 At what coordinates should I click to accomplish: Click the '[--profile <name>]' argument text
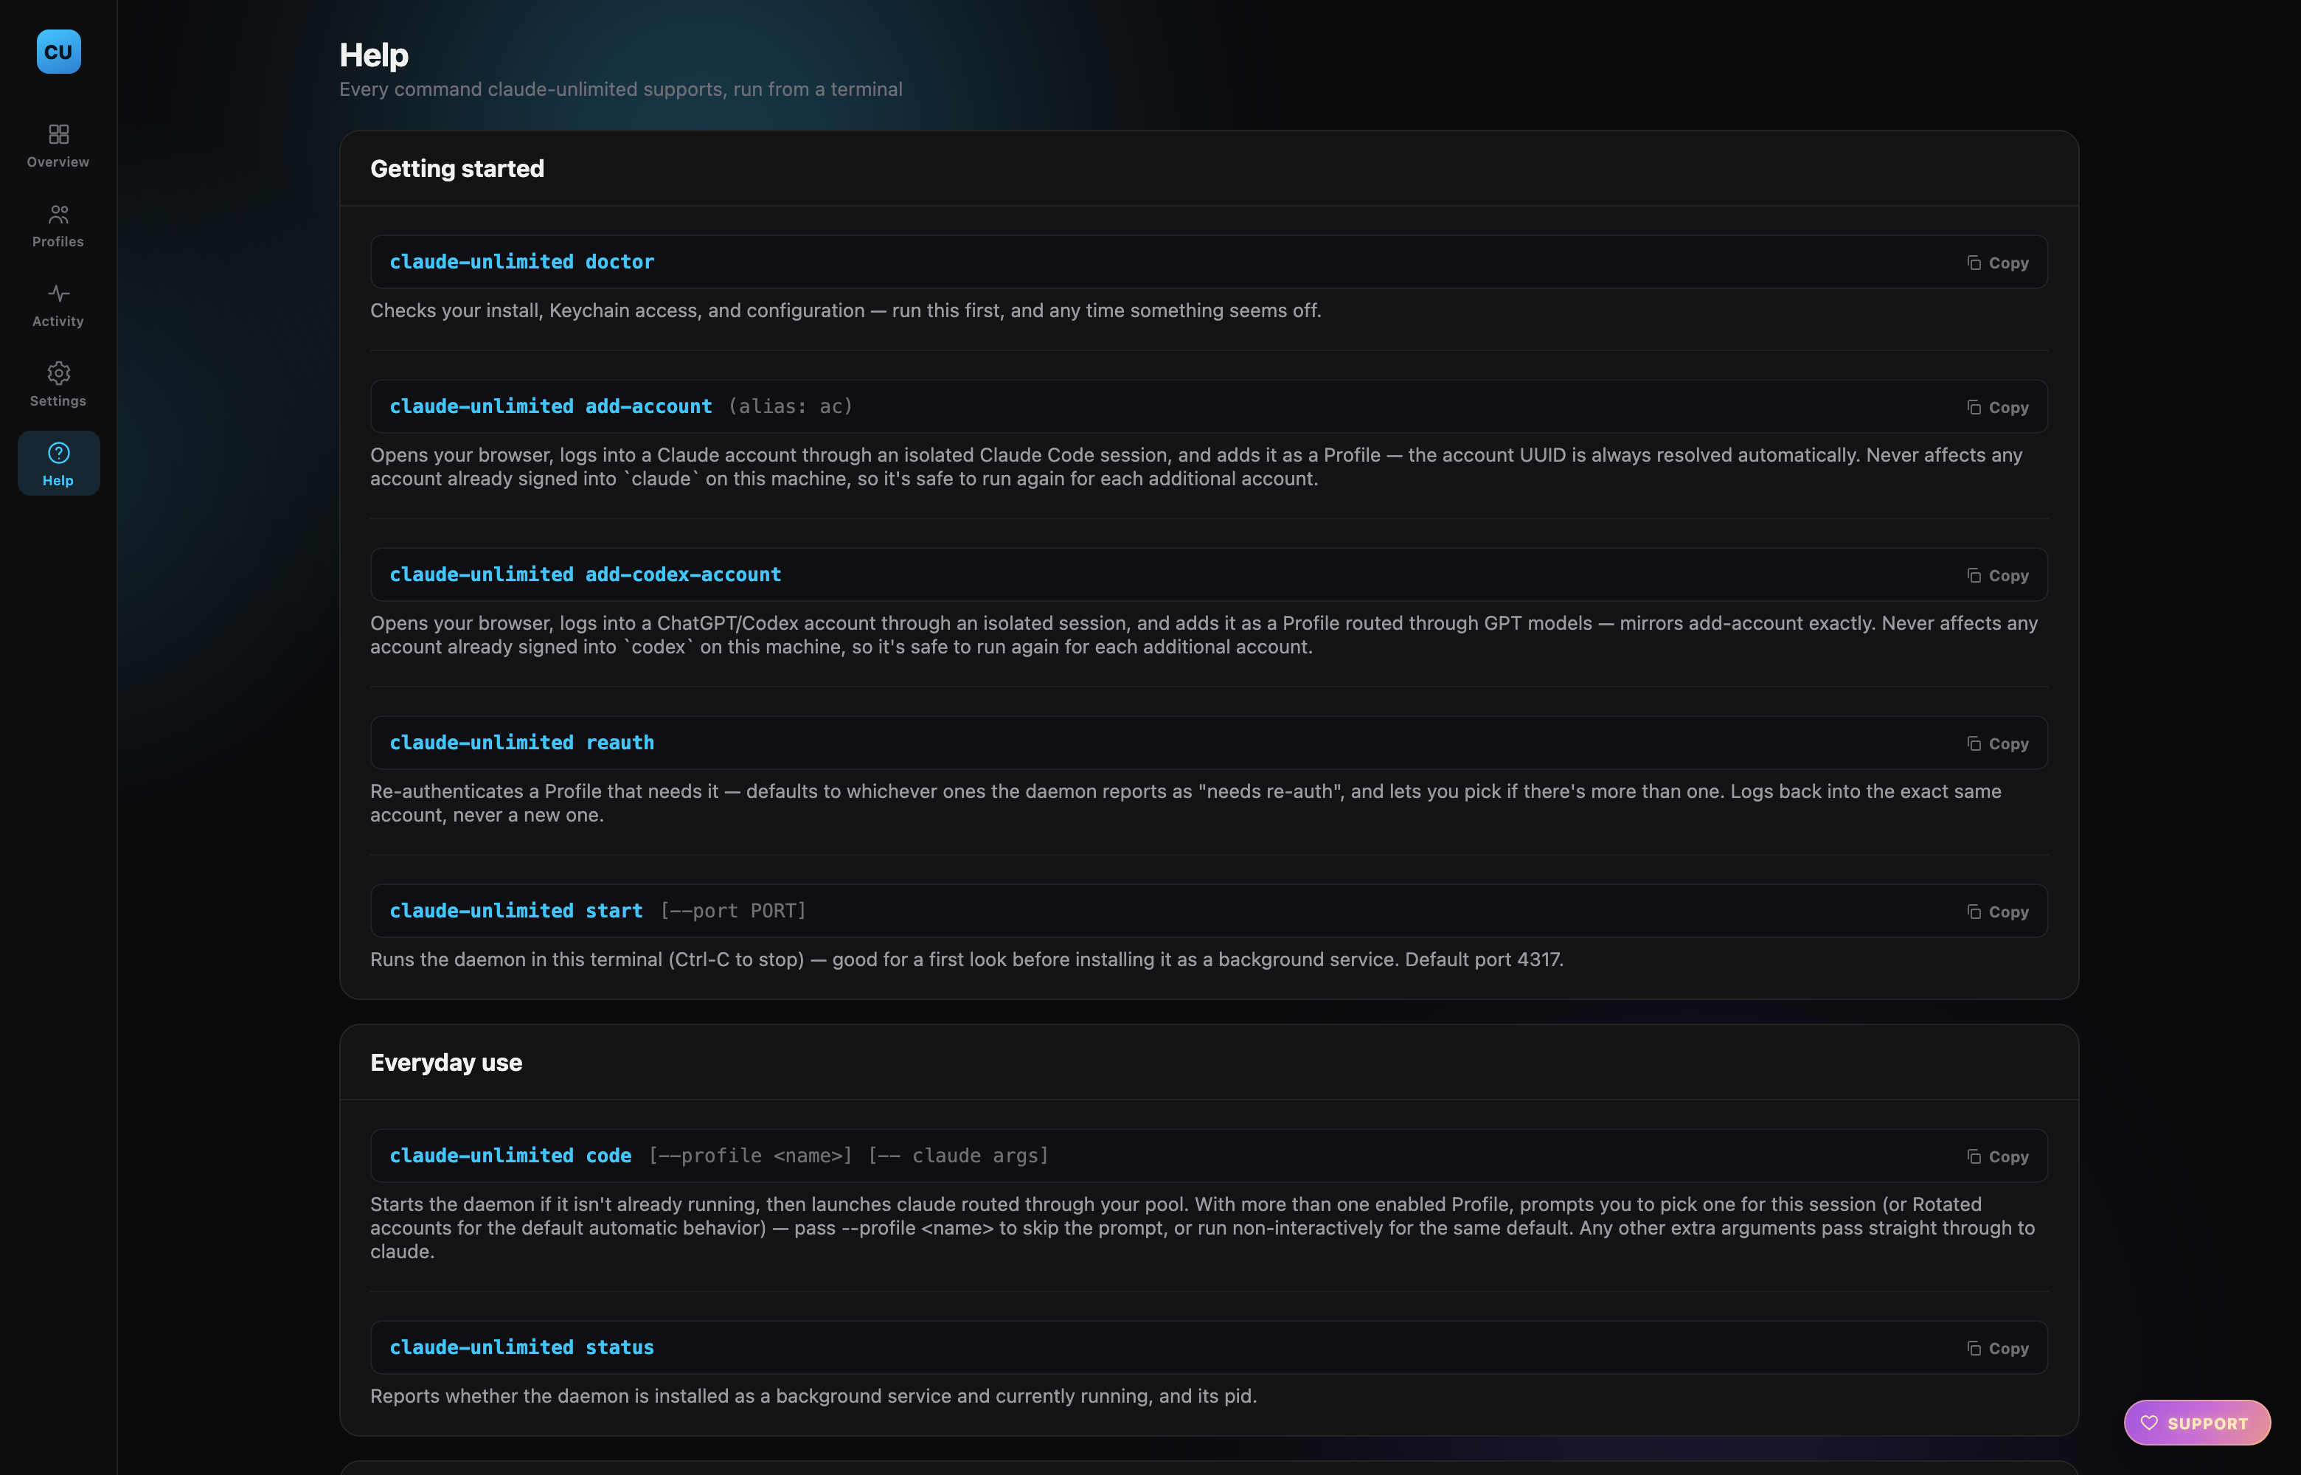click(x=750, y=1155)
